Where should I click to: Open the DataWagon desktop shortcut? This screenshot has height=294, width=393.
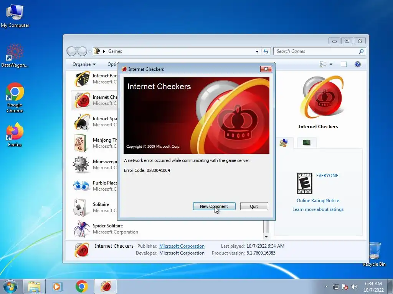click(15, 56)
